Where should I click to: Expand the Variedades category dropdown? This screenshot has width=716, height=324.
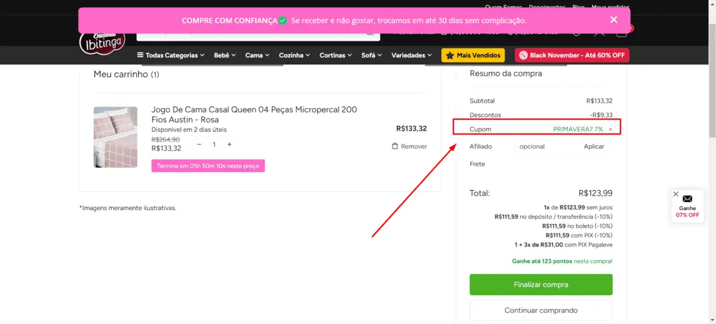click(x=411, y=55)
